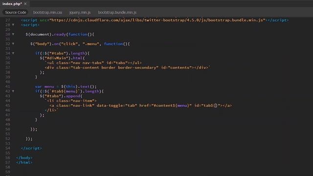Click href="#content${menu}" on line 45
313x176 pixels.
coord(165,106)
